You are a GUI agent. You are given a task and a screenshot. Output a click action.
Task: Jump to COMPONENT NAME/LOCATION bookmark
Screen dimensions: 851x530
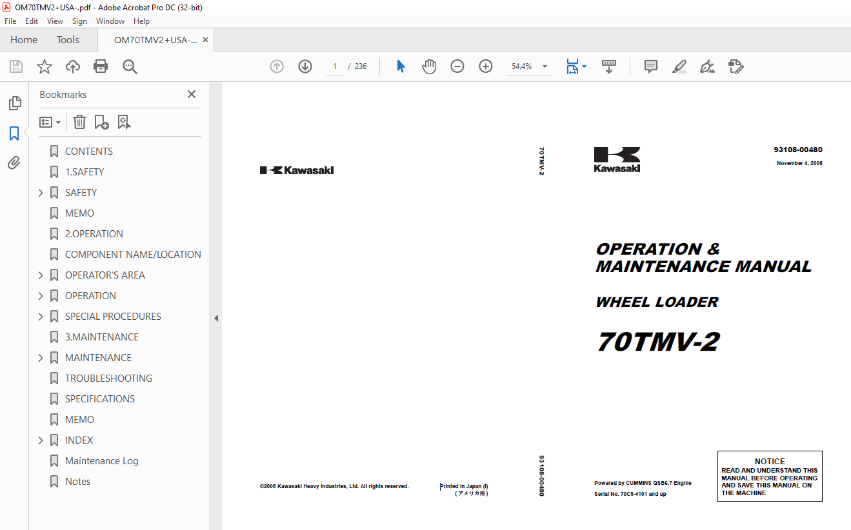133,255
